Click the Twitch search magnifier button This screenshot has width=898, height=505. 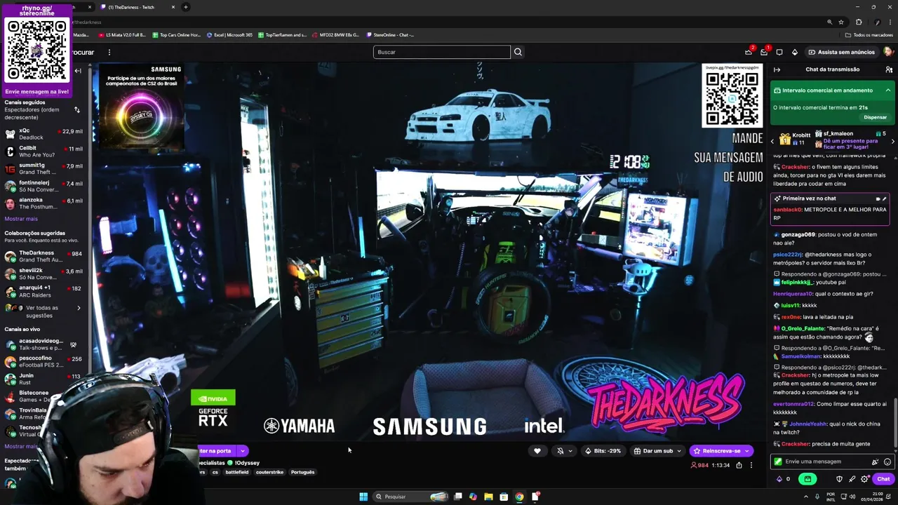(x=518, y=52)
